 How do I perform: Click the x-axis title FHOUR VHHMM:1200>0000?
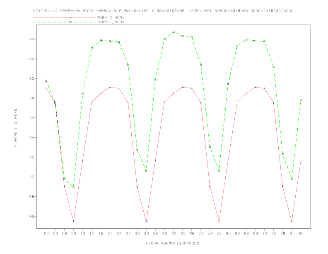(x=172, y=243)
